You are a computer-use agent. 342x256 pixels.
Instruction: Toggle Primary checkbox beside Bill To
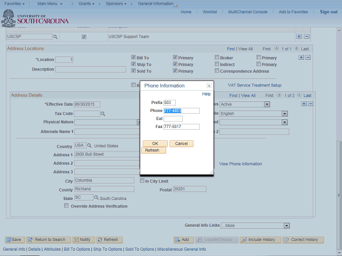175,57
